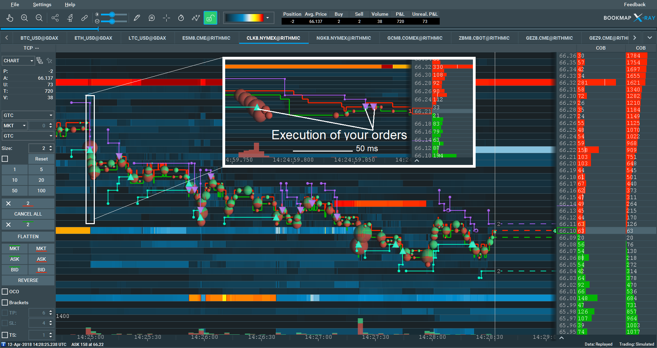
Task: Open the CHART dropdown
Action: [x=18, y=61]
